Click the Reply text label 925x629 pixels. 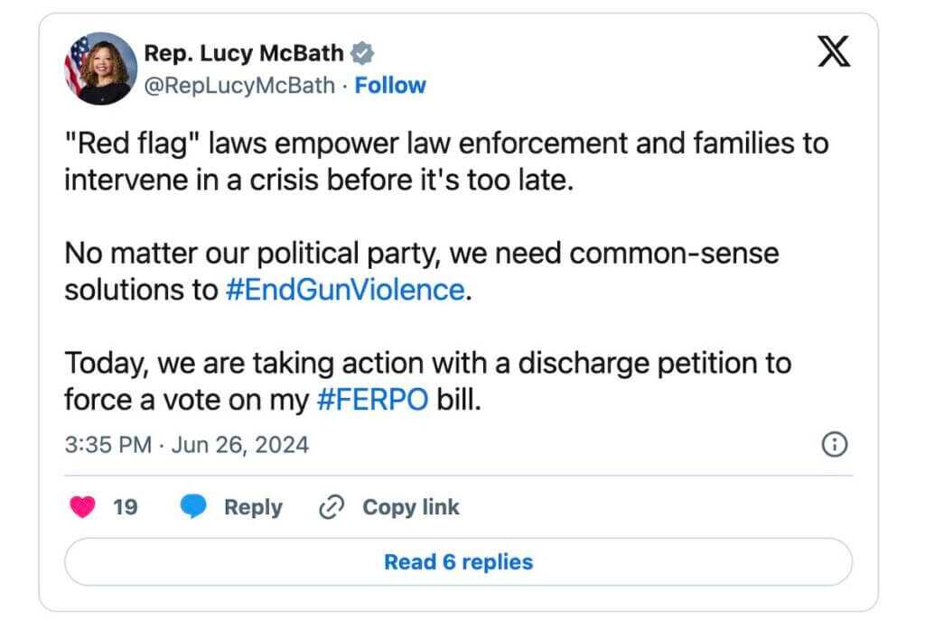pos(253,507)
